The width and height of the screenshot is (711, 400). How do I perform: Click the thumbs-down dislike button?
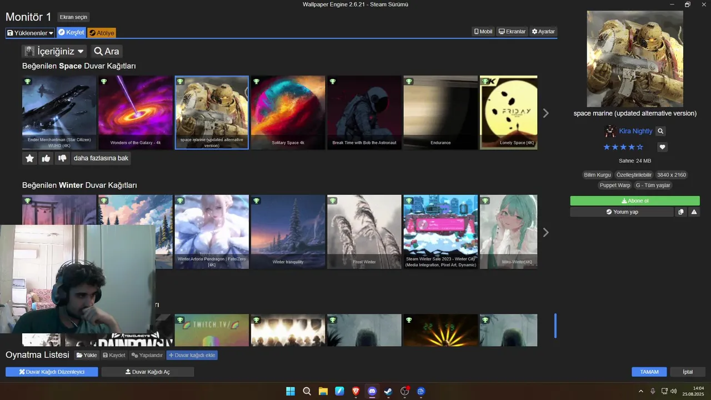tap(62, 158)
